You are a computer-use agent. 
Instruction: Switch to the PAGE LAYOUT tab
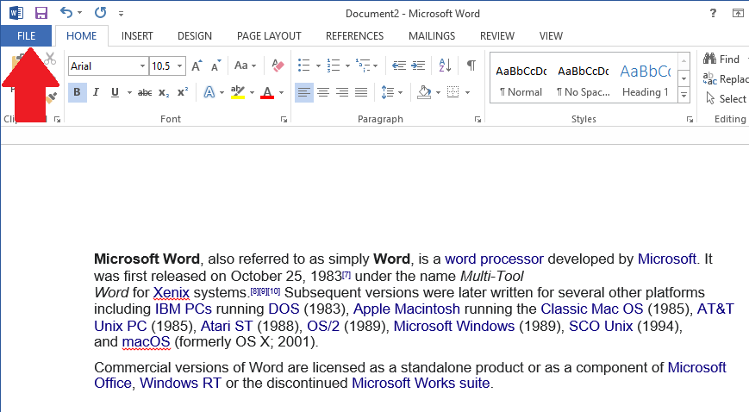[x=269, y=36]
